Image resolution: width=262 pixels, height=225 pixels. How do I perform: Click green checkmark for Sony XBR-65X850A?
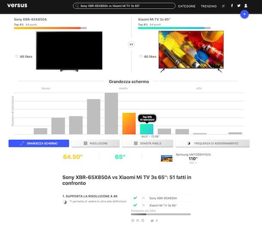click(x=135, y=198)
